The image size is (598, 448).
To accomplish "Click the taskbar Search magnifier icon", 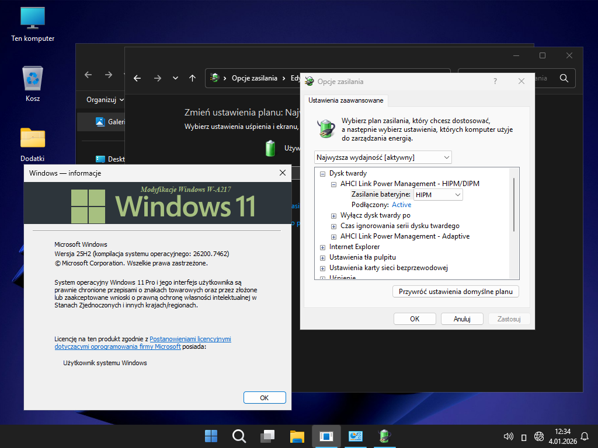I will point(239,436).
